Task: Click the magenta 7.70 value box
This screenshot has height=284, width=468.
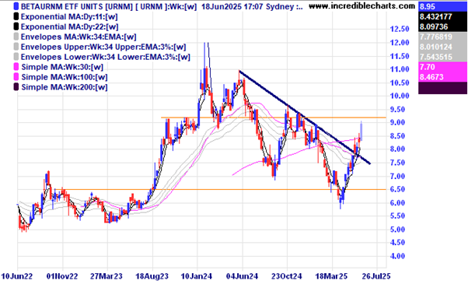Action: pos(442,67)
